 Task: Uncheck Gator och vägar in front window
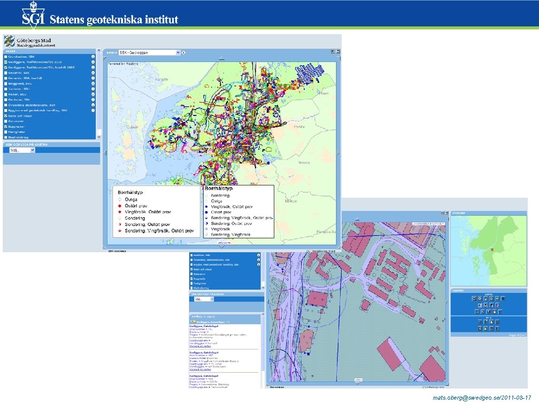[6, 116]
